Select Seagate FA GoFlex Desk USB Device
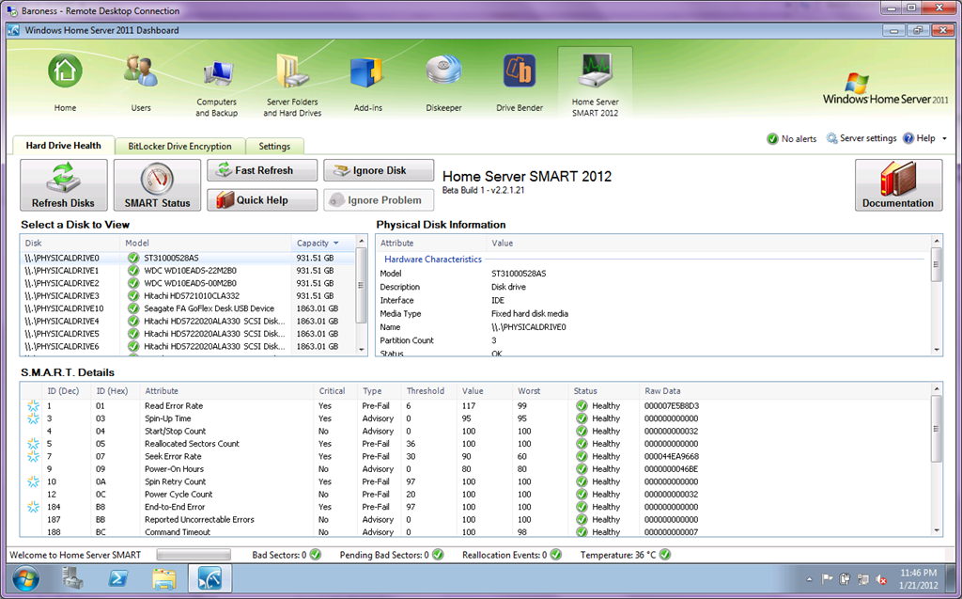962x599 pixels. (x=188, y=308)
